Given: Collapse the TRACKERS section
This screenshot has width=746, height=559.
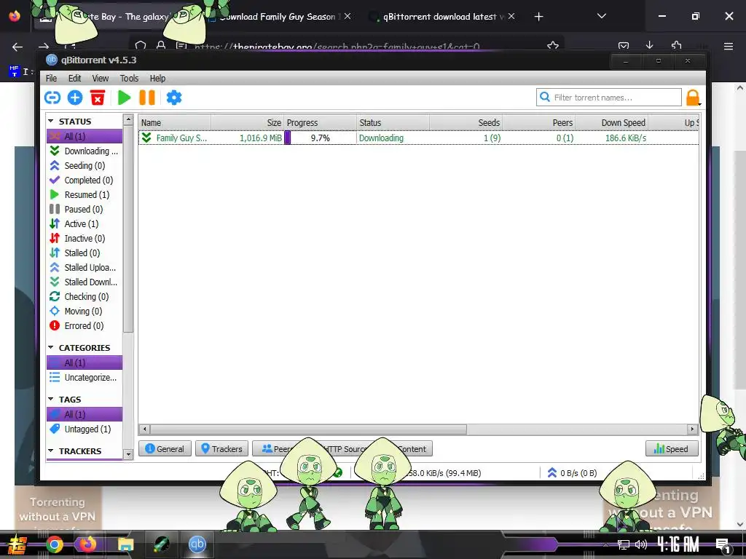Looking at the screenshot, I should (51, 451).
